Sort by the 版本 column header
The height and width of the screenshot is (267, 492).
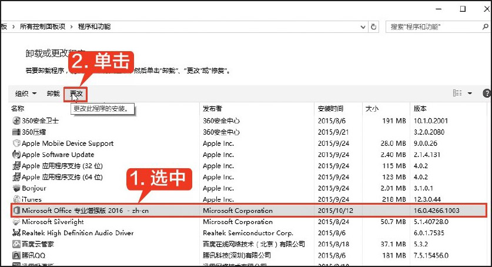point(420,109)
